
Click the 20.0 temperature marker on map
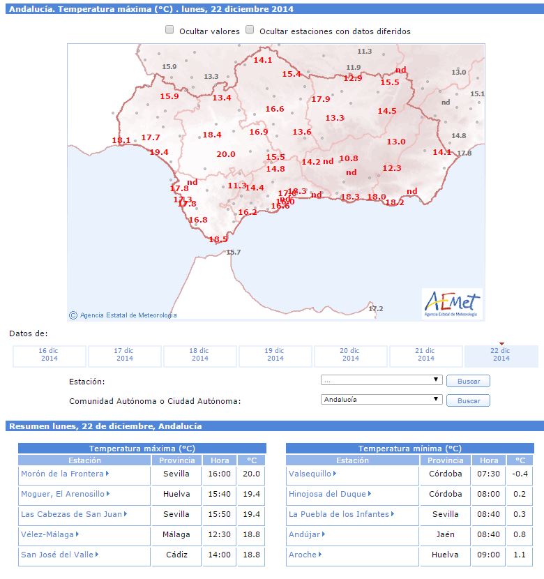click(x=226, y=154)
